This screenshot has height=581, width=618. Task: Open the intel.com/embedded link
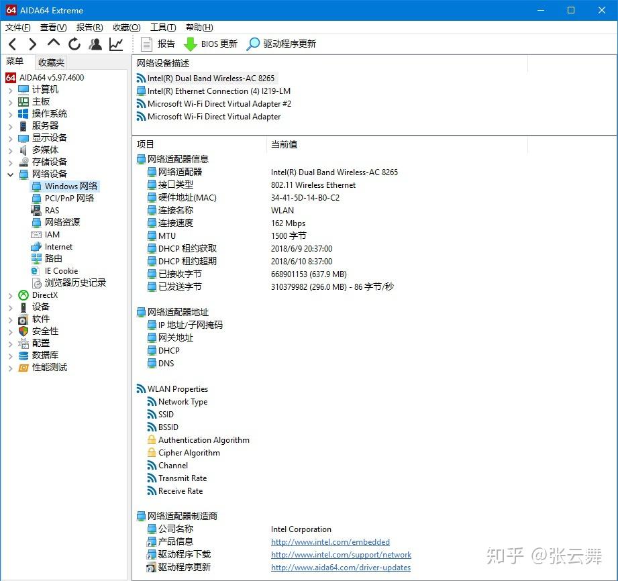click(x=330, y=542)
